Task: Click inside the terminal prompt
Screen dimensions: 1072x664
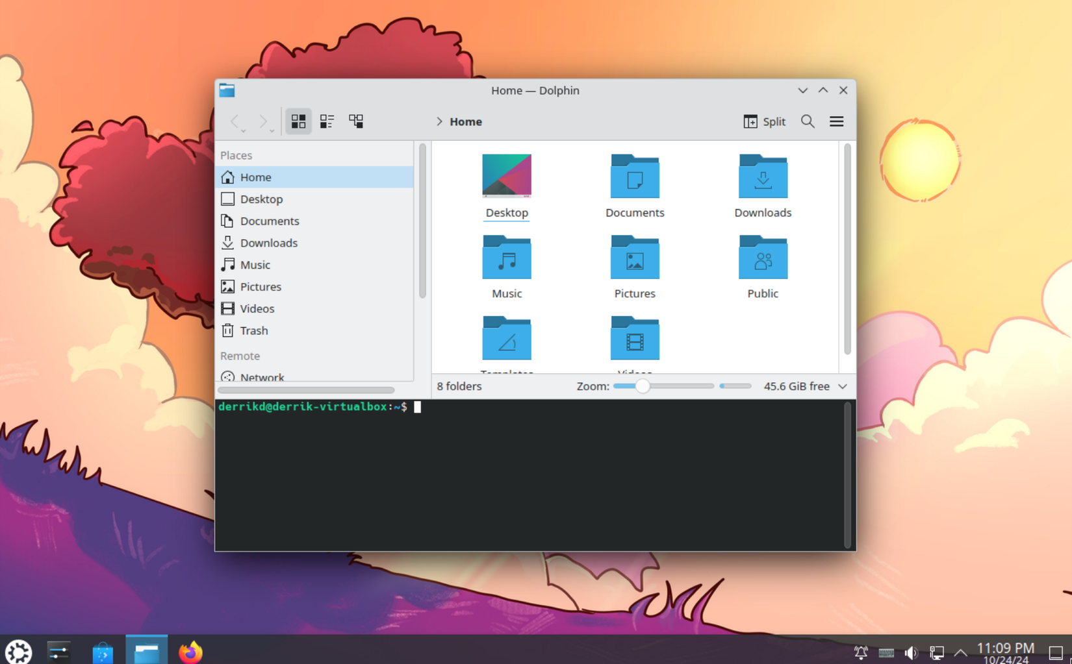Action: pos(455,407)
